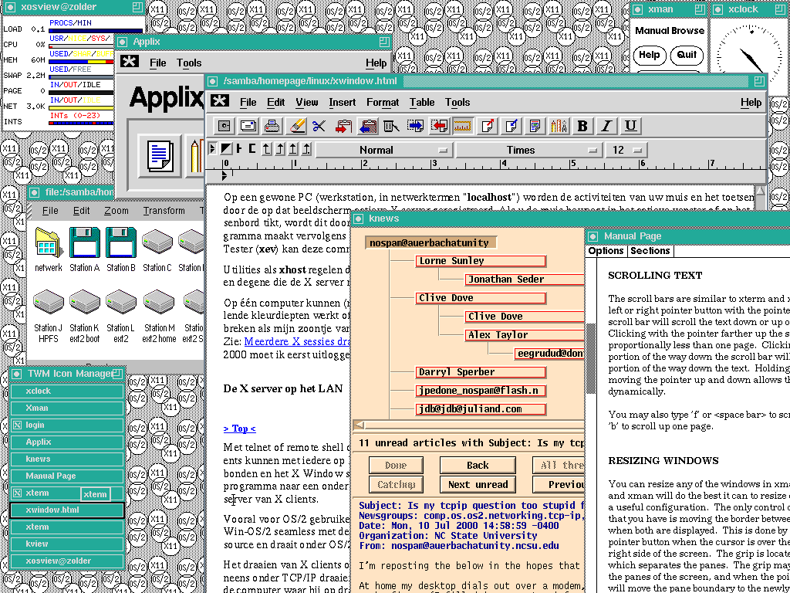Select the Station C drive icon
The image size is (790, 593).
pyautogui.click(x=157, y=242)
